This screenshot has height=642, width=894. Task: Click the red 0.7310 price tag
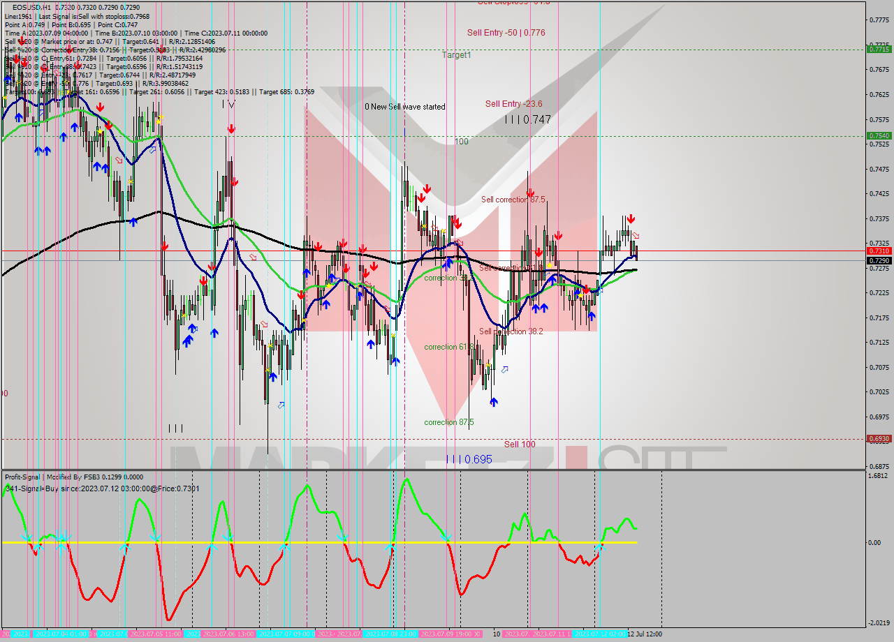click(x=879, y=251)
